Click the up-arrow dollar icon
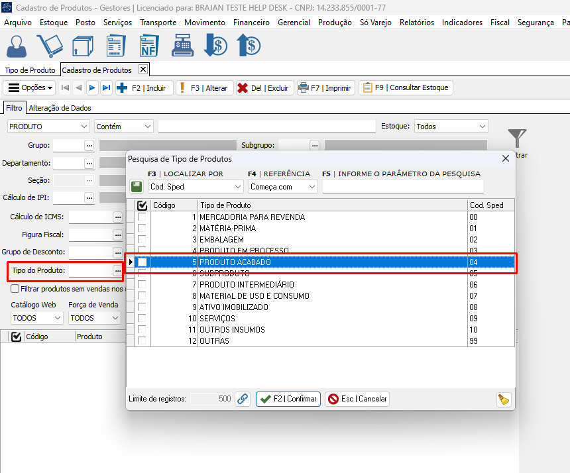This screenshot has width=570, height=473. [x=248, y=46]
